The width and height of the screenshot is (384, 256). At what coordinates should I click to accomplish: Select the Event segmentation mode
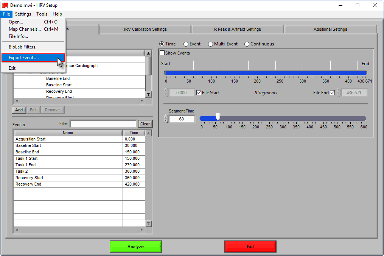[x=186, y=44]
